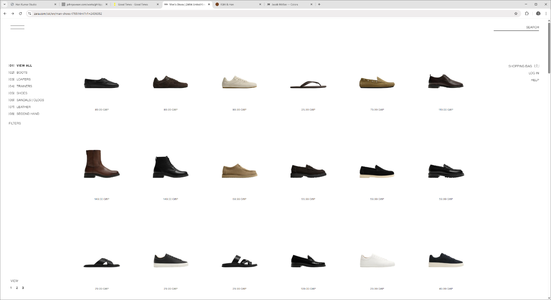Open the browser extensions puzzle icon
Screen dimensions: 551x300
click(x=527, y=14)
